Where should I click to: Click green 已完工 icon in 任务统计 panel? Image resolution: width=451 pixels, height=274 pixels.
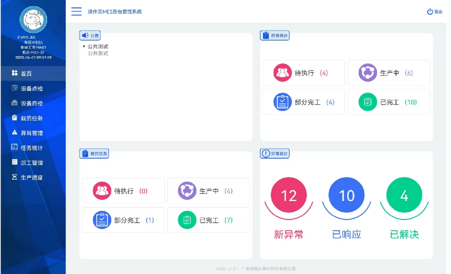(367, 102)
